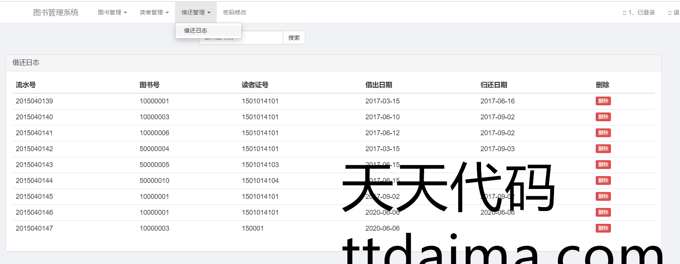Delete record with serial 2015040139
The image size is (680, 264).
603,101
